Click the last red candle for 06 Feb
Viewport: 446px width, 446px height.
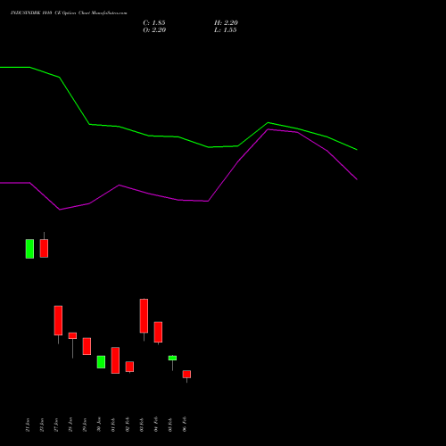tap(186, 374)
